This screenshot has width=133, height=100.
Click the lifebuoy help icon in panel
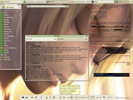64,97
